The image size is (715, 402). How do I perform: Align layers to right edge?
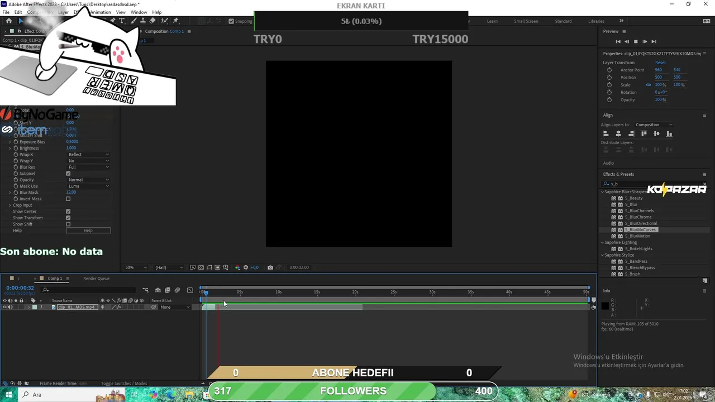pyautogui.click(x=631, y=133)
